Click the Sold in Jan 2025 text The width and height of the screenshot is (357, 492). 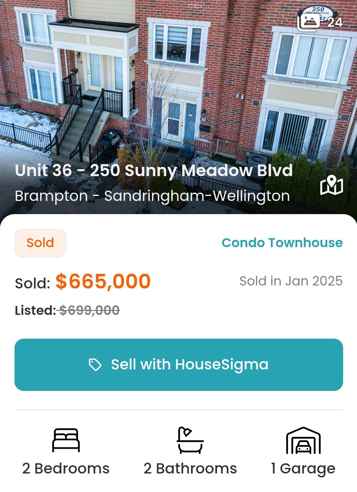click(x=291, y=281)
